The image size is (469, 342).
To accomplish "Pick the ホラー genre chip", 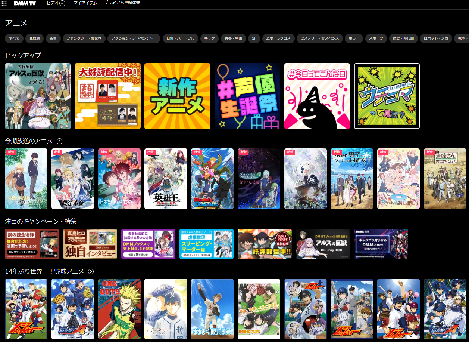I will click(354, 38).
